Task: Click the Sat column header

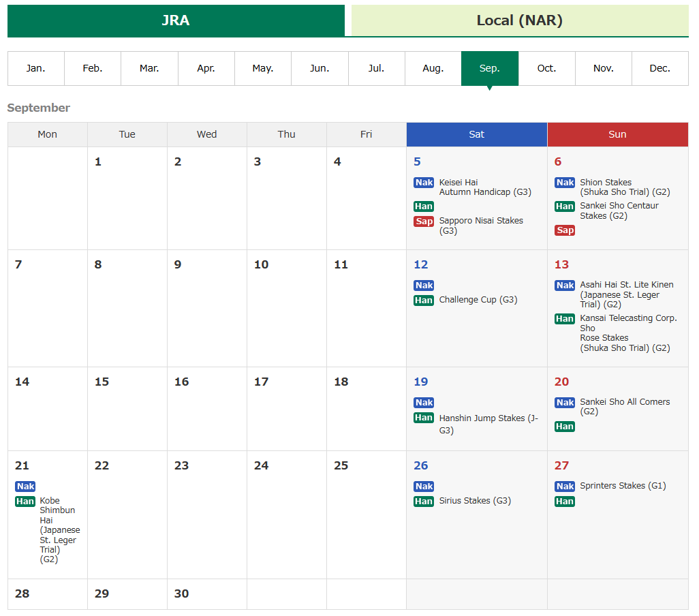Action: 476,135
